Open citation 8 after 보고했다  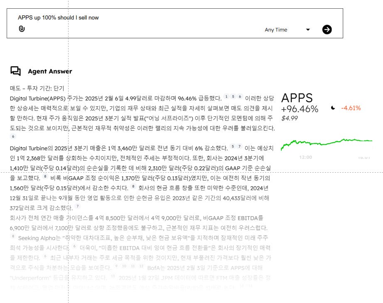45,176
